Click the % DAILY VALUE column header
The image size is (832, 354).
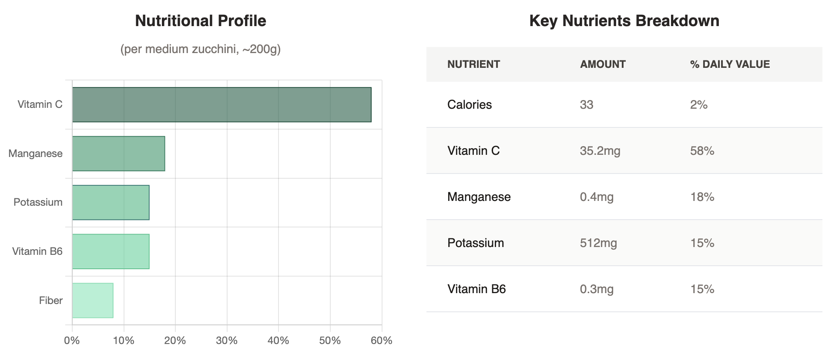click(x=730, y=64)
